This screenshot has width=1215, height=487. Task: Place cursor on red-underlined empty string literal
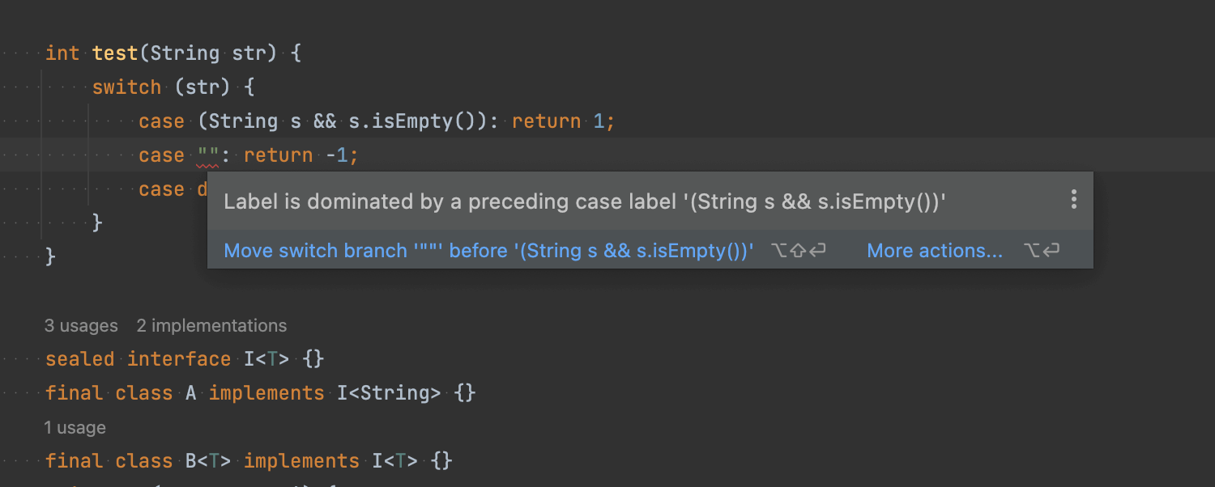208,155
